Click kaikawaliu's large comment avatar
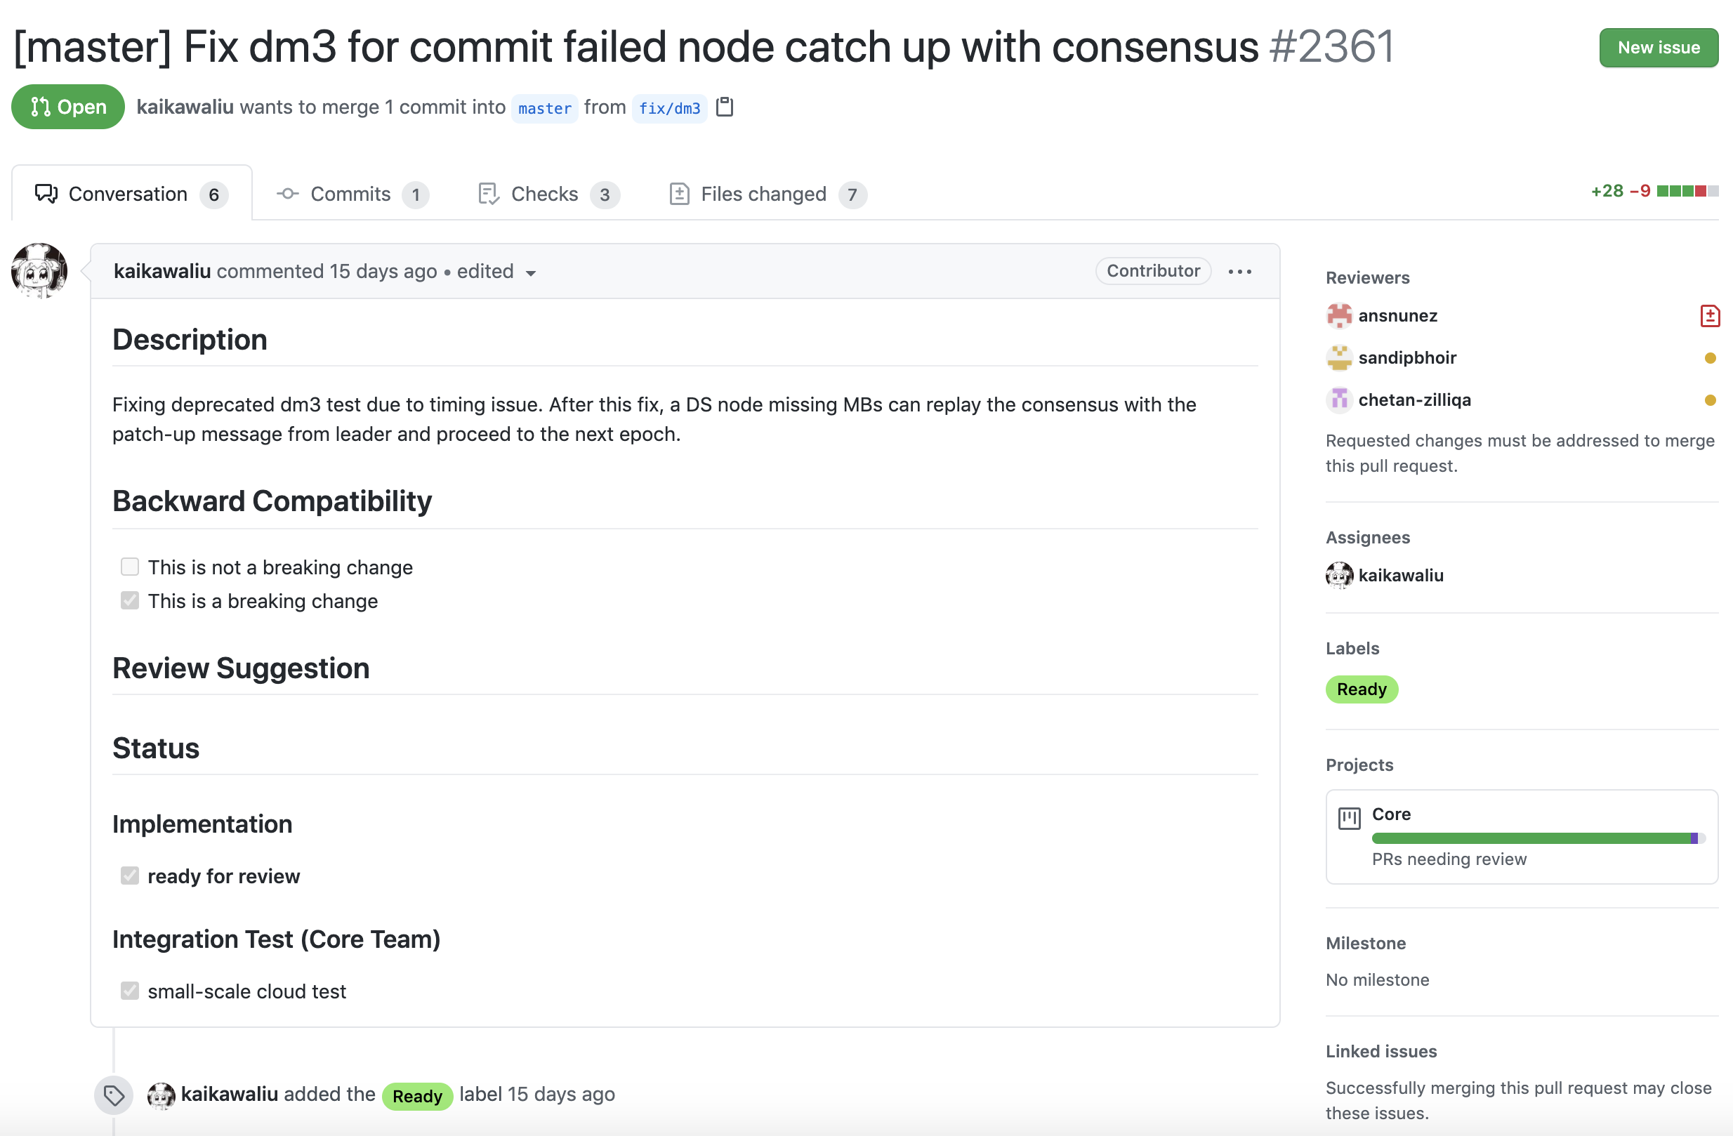1733x1136 pixels. tap(39, 271)
